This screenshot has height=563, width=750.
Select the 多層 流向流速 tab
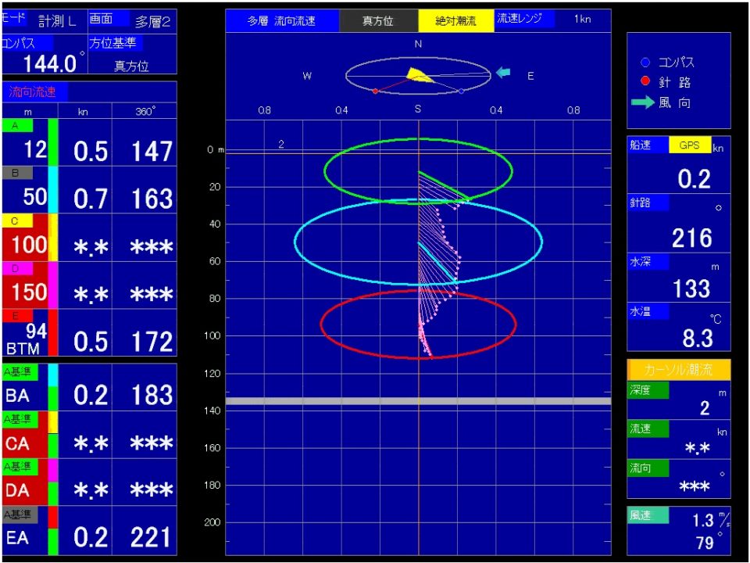(282, 21)
